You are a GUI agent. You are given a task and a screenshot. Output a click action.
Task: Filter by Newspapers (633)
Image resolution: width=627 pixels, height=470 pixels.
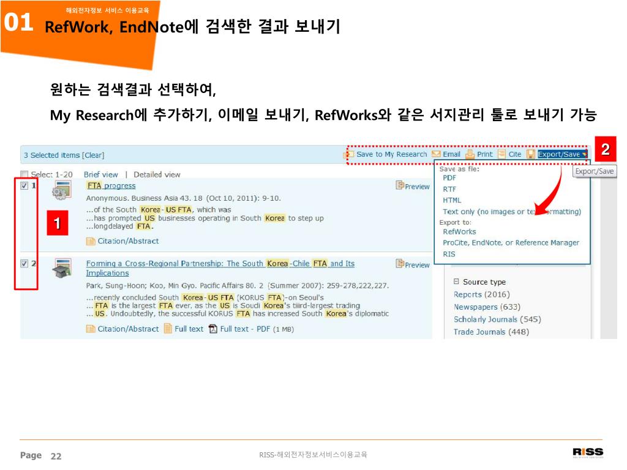coord(487,307)
